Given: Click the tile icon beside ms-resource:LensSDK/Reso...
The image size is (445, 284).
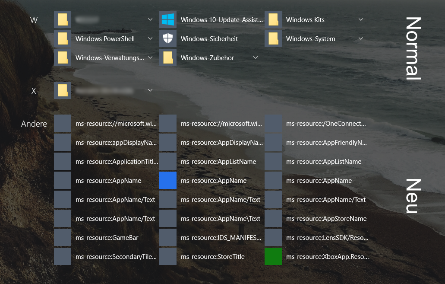Looking at the screenshot, I should (273, 237).
